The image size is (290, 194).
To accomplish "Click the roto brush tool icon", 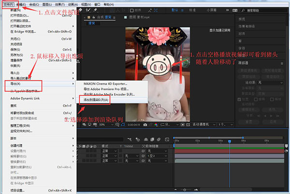I will click(x=88, y=10).
